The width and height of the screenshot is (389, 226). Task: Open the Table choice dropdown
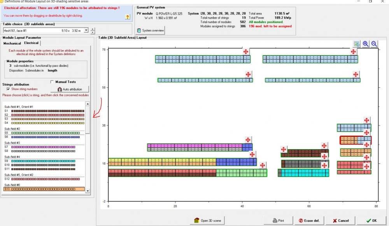pos(86,30)
